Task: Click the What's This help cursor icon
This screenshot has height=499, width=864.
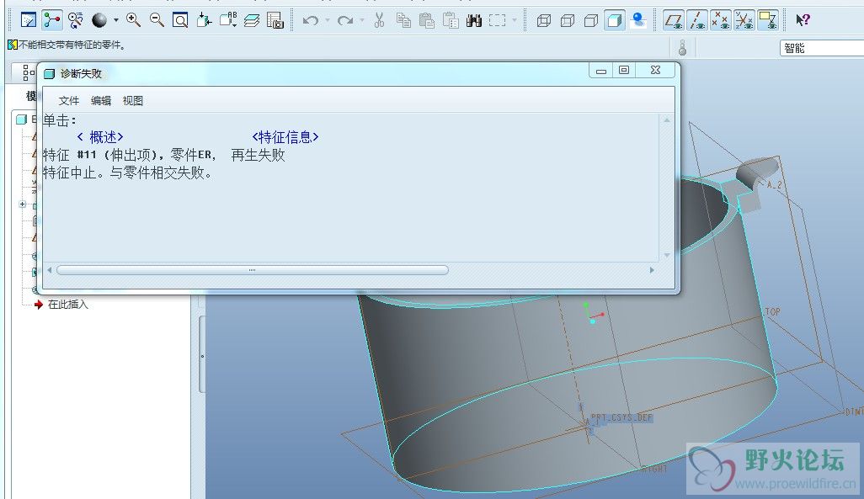Action: 803,20
